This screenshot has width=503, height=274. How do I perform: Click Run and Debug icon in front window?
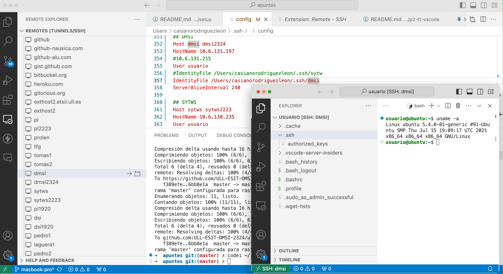[261, 167]
